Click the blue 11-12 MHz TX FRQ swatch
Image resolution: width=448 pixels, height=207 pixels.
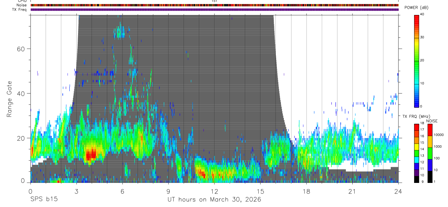pyautogui.click(x=416, y=166)
